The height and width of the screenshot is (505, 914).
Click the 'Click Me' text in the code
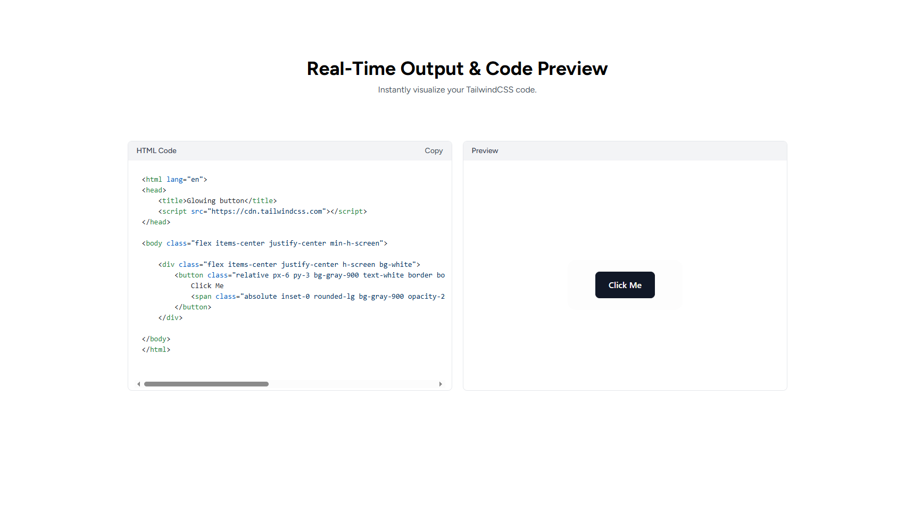pos(207,286)
